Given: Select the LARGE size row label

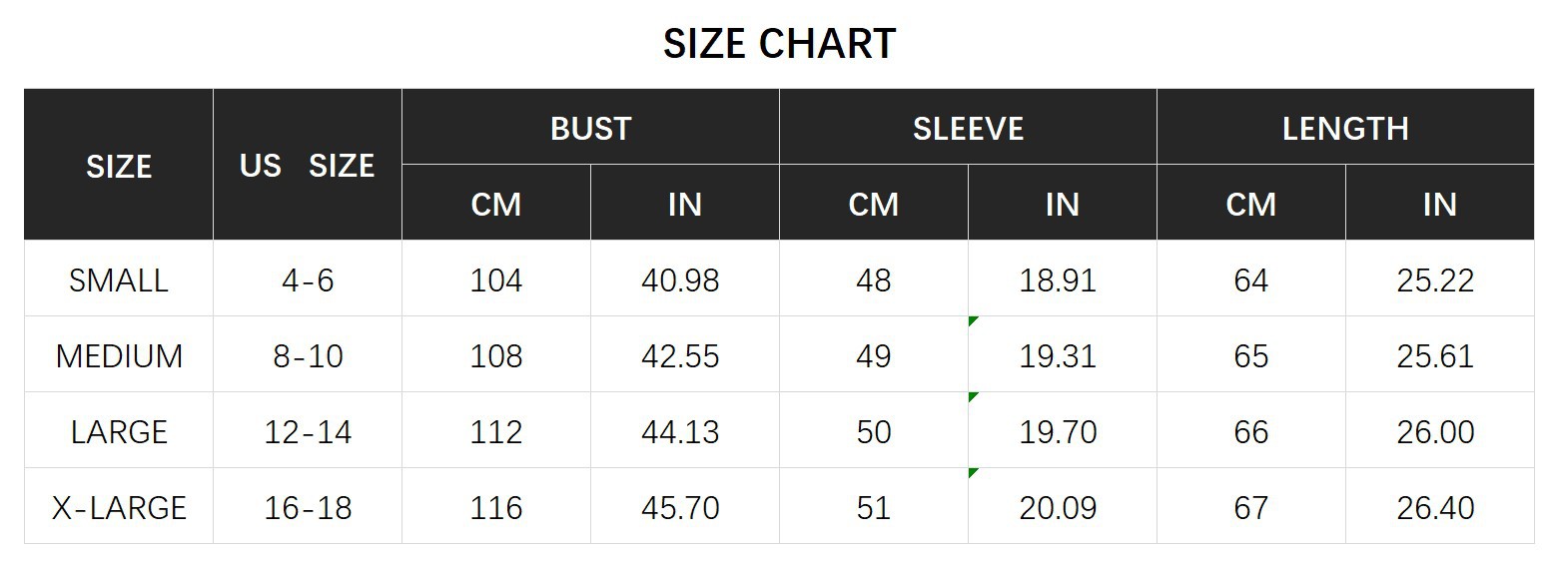Looking at the screenshot, I should [x=119, y=431].
